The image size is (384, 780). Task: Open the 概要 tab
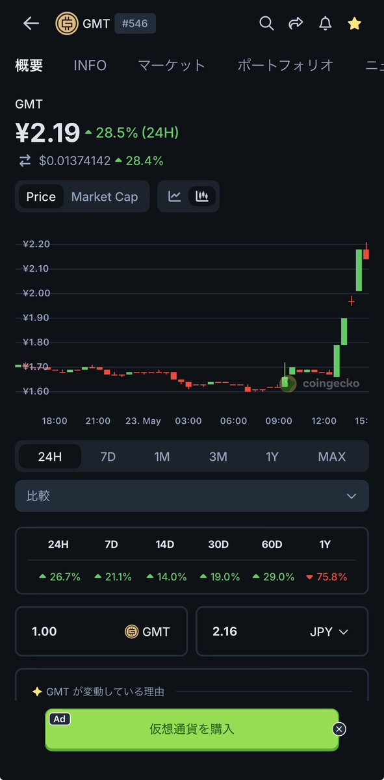point(29,65)
